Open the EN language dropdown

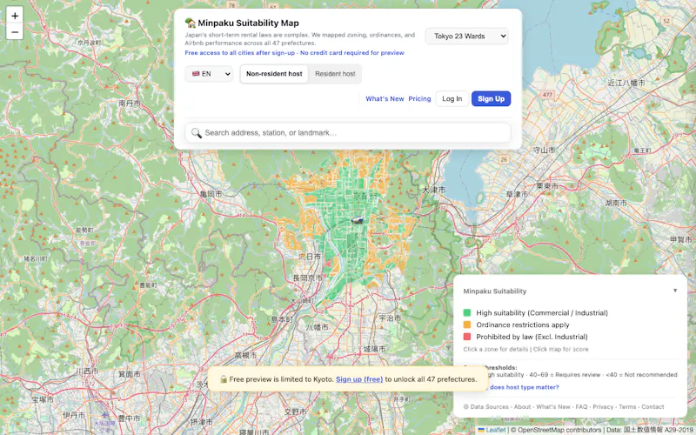[209, 74]
